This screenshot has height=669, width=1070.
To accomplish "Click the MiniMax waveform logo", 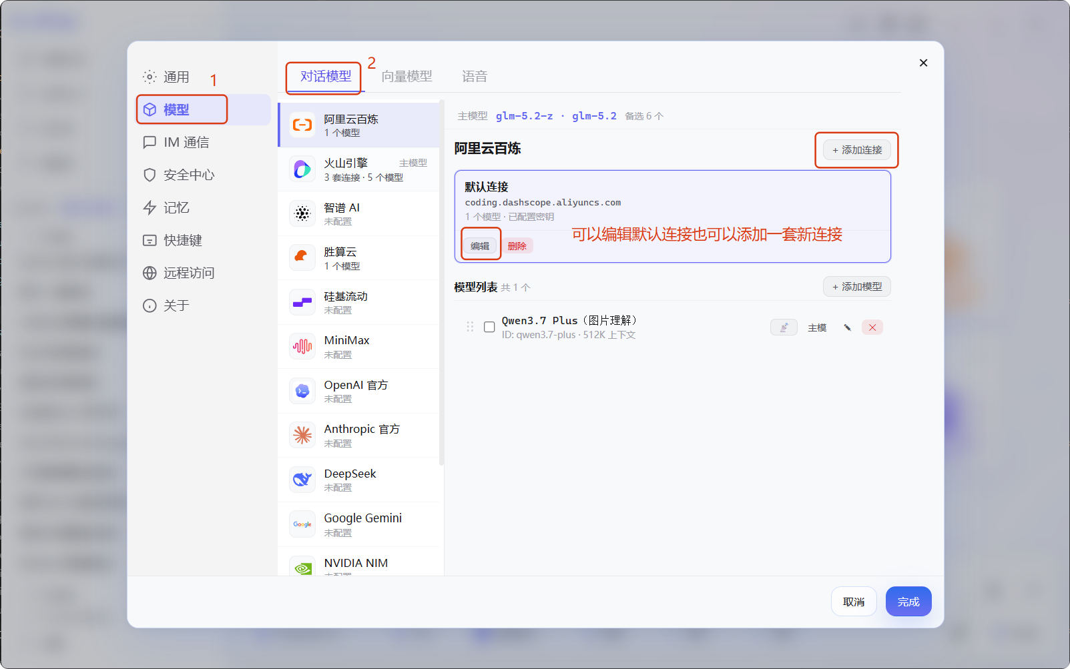I will click(x=302, y=346).
